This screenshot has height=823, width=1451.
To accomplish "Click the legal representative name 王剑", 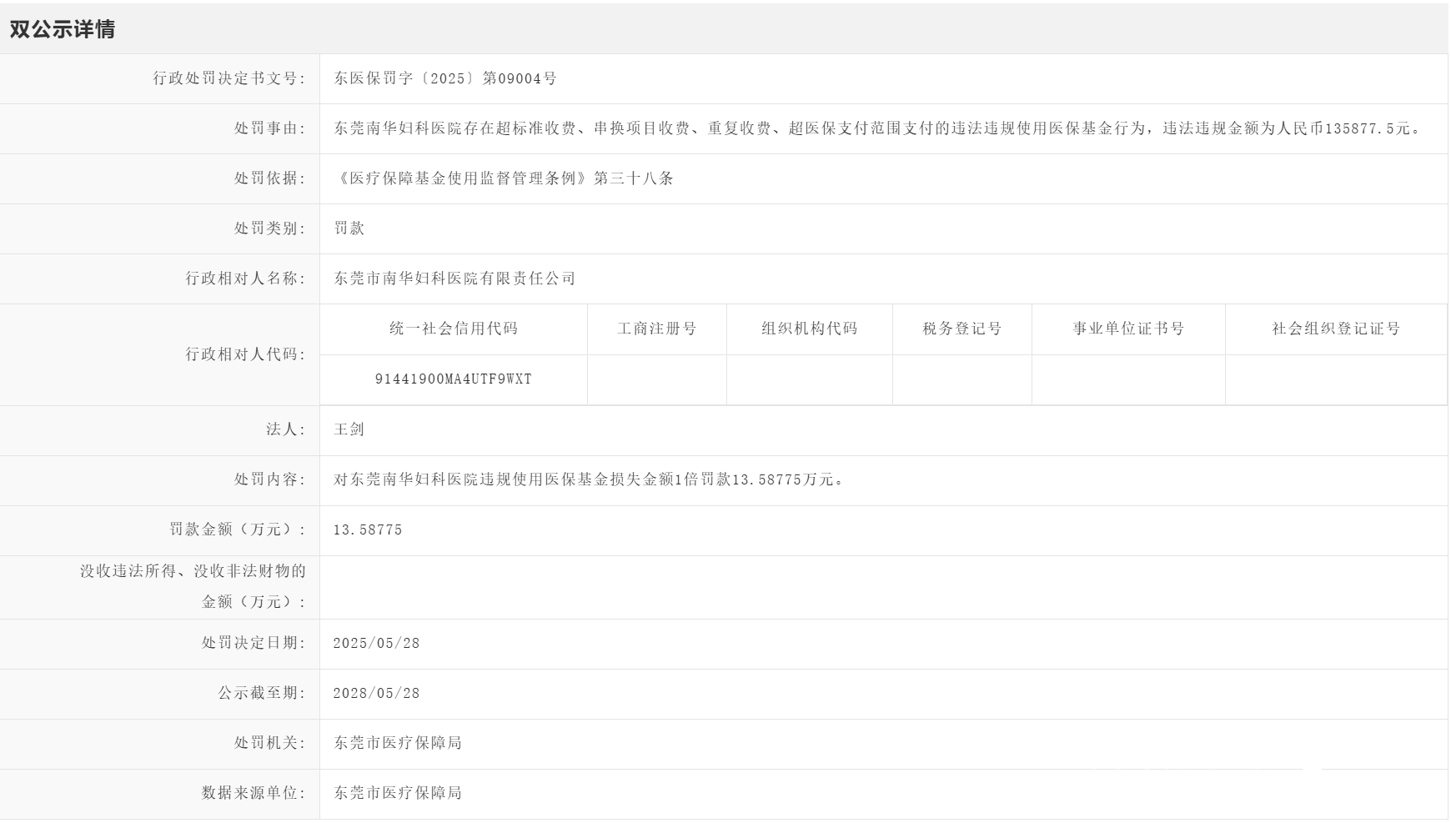I will [x=349, y=429].
